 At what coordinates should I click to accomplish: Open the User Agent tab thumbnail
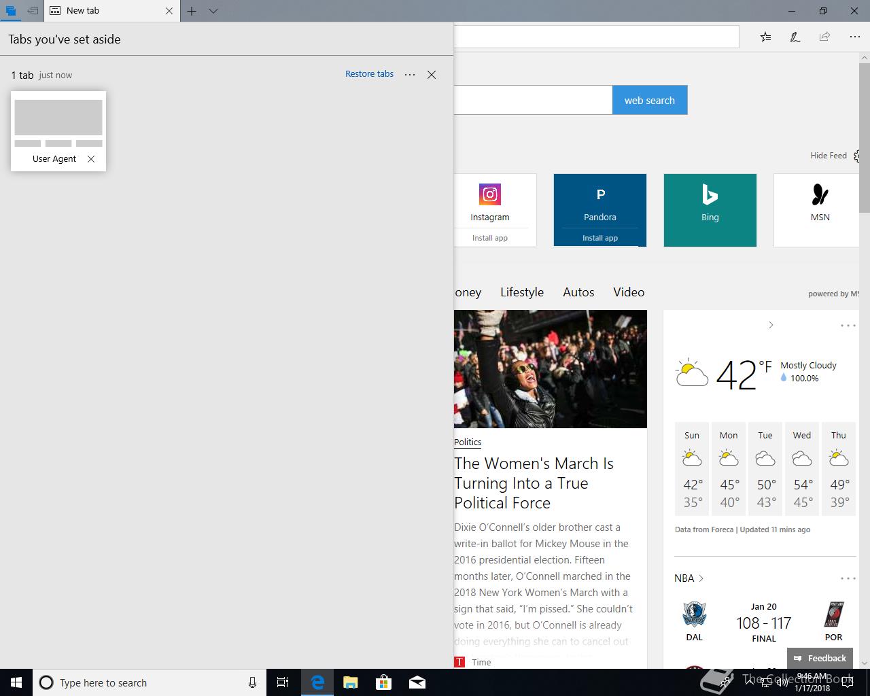(58, 130)
